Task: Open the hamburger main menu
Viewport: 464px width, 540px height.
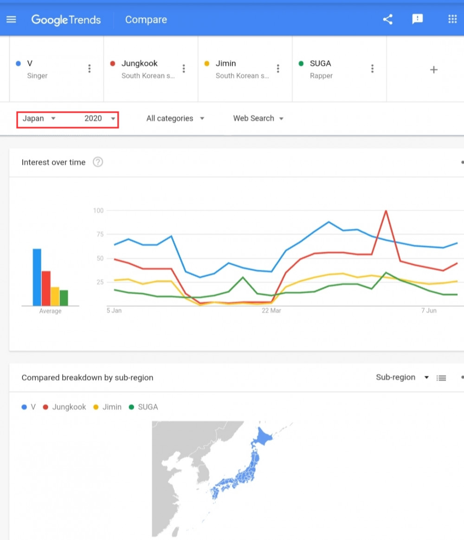Action: coord(11,20)
